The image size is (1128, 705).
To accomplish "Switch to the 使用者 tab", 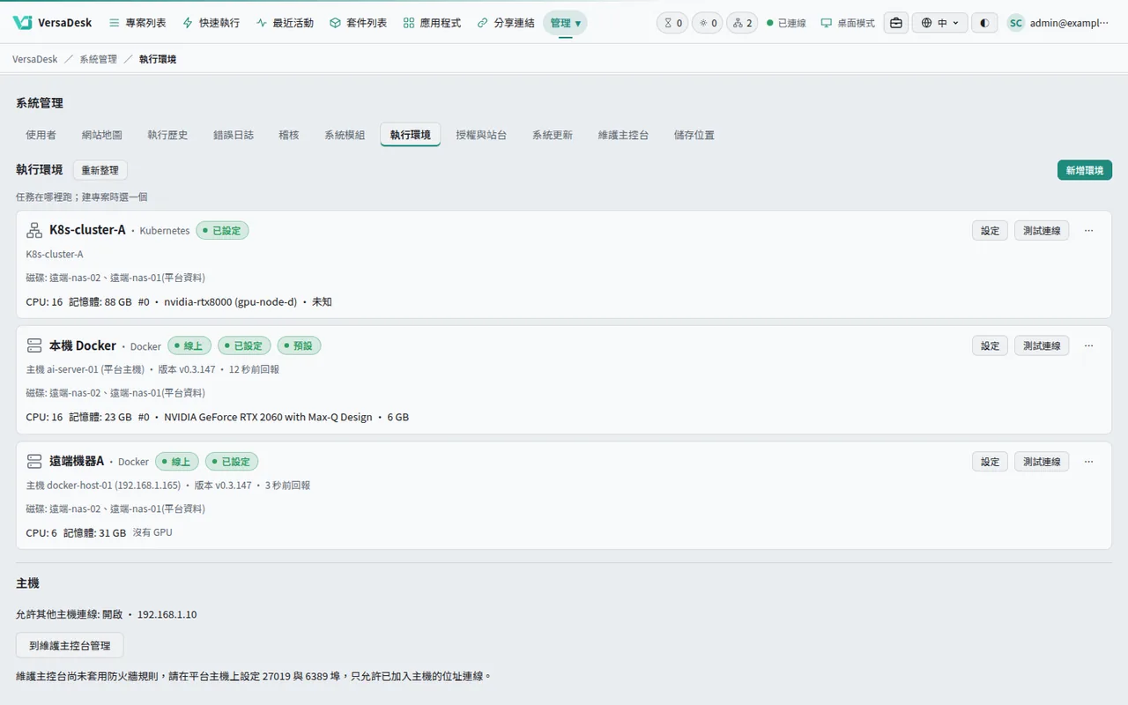I will pos(41,135).
